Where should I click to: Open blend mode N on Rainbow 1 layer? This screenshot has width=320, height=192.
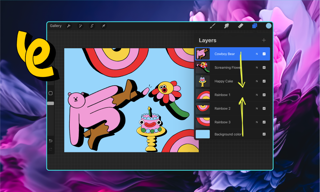257,95
